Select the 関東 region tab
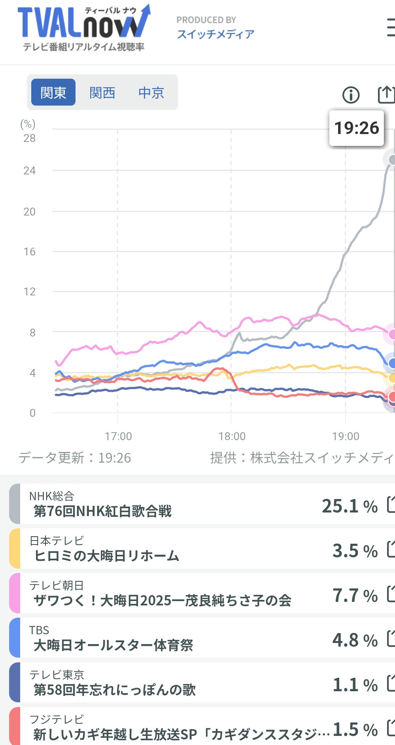Viewport: 395px width, 745px height. (53, 93)
